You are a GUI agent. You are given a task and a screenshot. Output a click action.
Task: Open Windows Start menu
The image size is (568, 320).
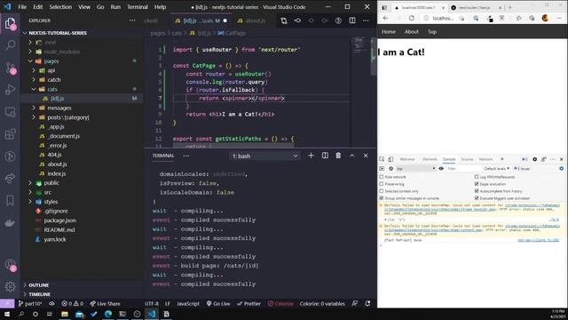(7, 314)
